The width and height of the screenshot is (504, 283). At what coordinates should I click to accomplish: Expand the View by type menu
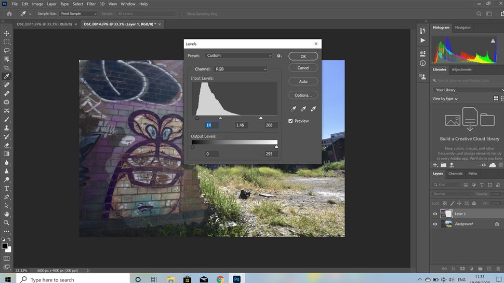[445, 98]
